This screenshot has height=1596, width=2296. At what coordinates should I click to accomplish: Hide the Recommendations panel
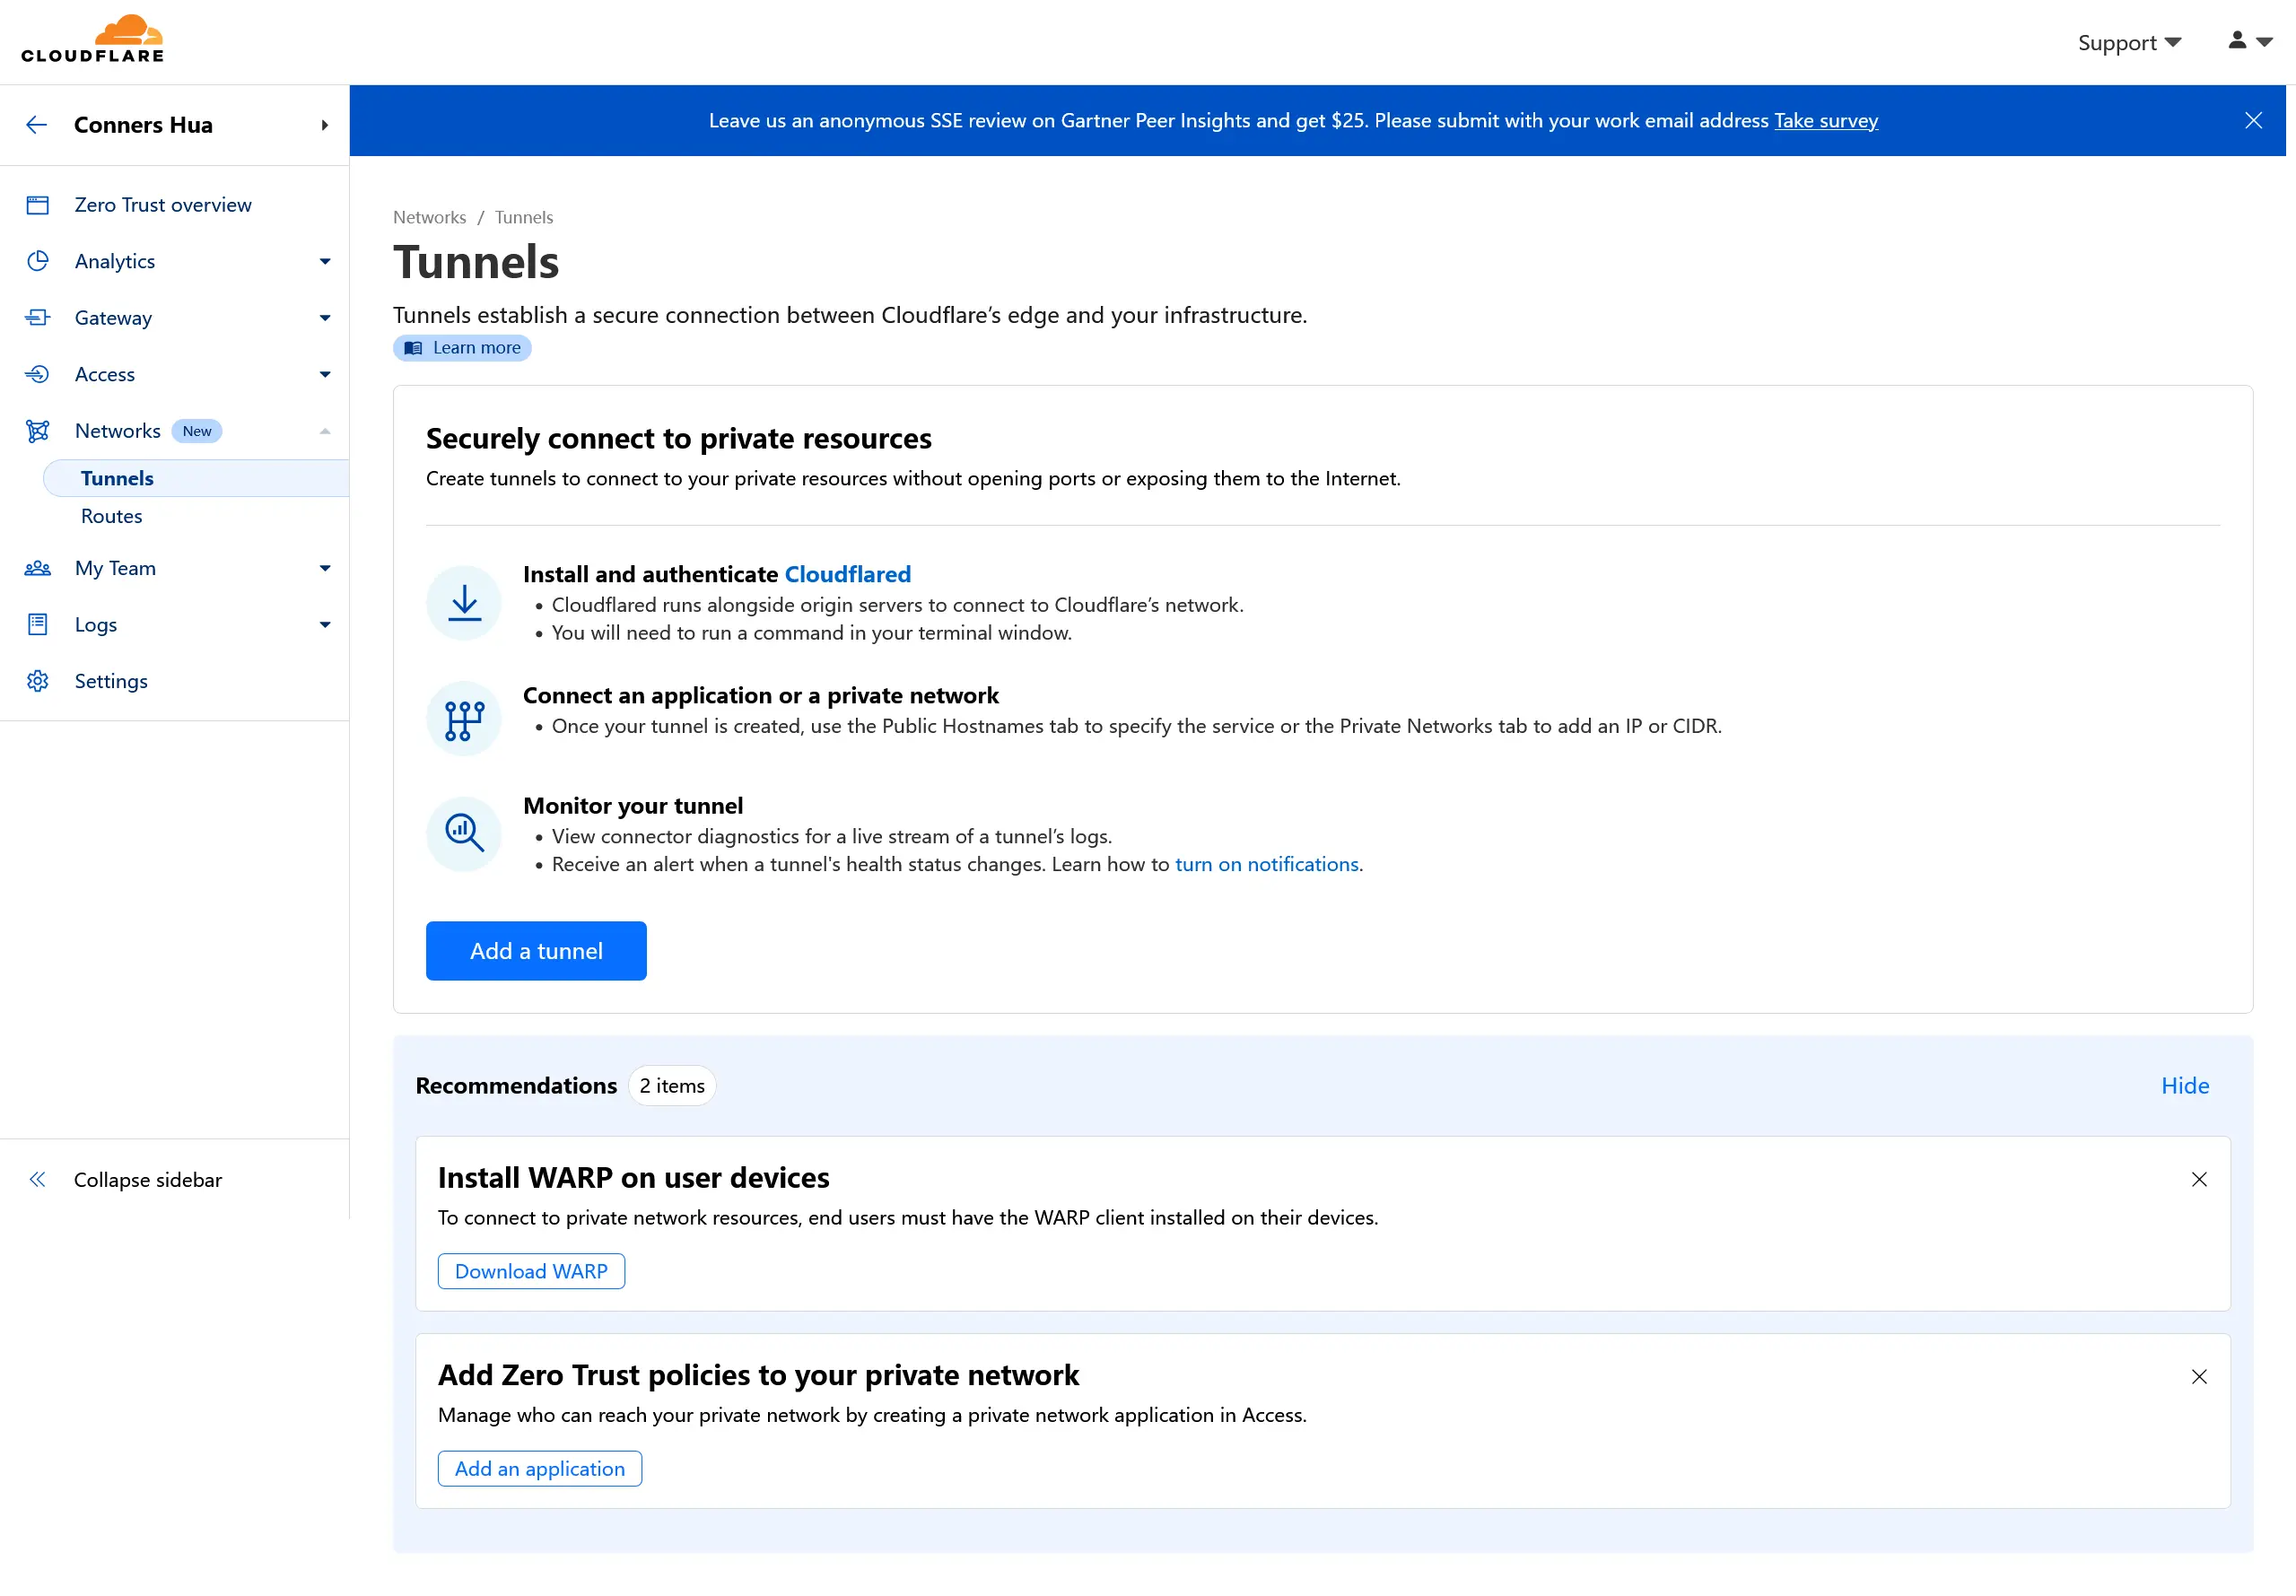tap(2185, 1085)
